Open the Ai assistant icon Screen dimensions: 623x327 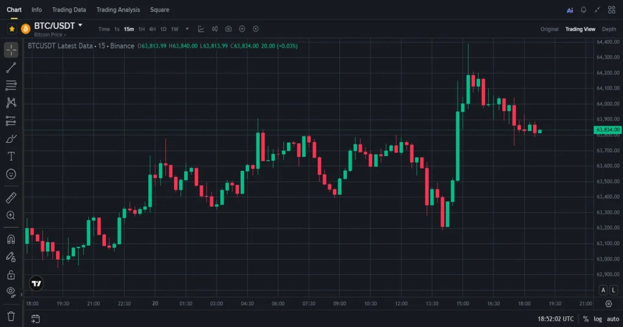[x=569, y=10]
